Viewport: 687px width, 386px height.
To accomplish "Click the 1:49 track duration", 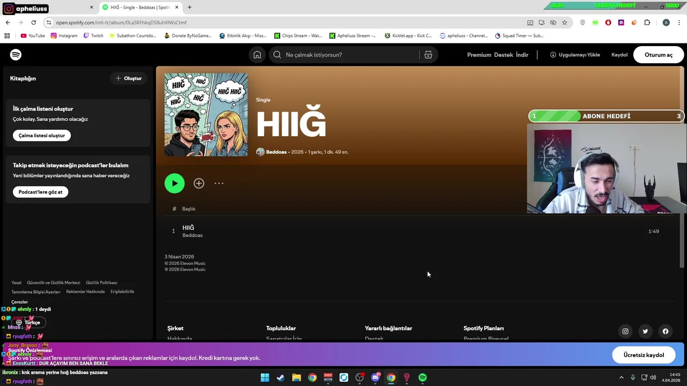I will [653, 232].
